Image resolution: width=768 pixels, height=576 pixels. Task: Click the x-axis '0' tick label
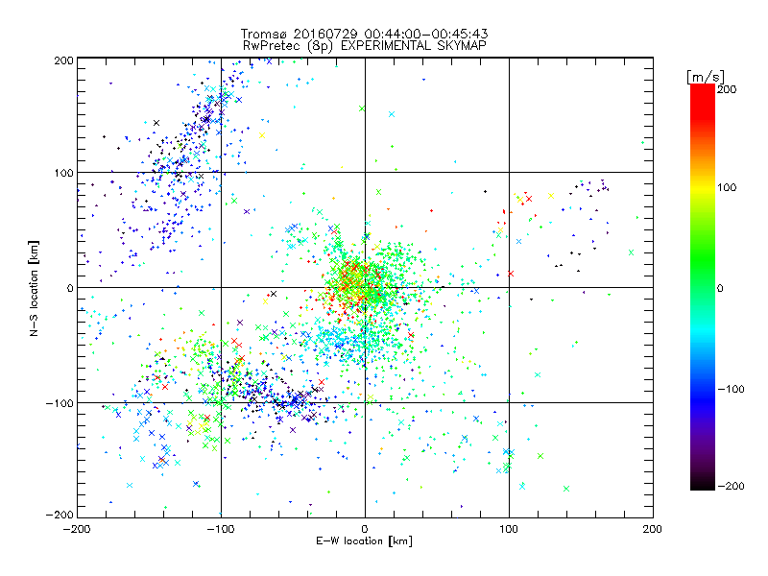click(x=365, y=529)
